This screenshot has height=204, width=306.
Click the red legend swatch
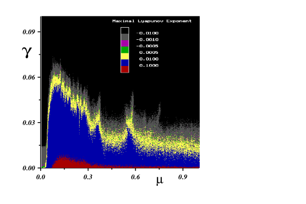(x=124, y=69)
